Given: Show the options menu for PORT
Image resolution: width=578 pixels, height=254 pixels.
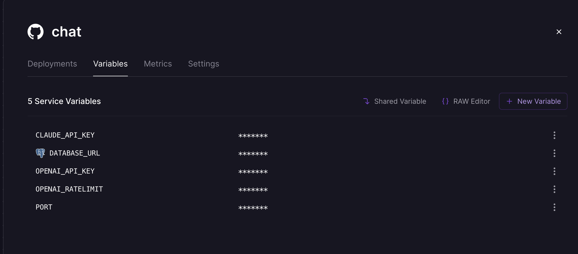Looking at the screenshot, I should click(x=554, y=207).
